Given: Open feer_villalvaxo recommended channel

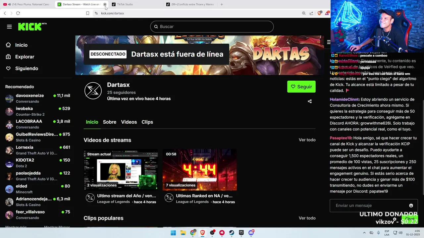Looking at the screenshot, I should pyautogui.click(x=38, y=215).
